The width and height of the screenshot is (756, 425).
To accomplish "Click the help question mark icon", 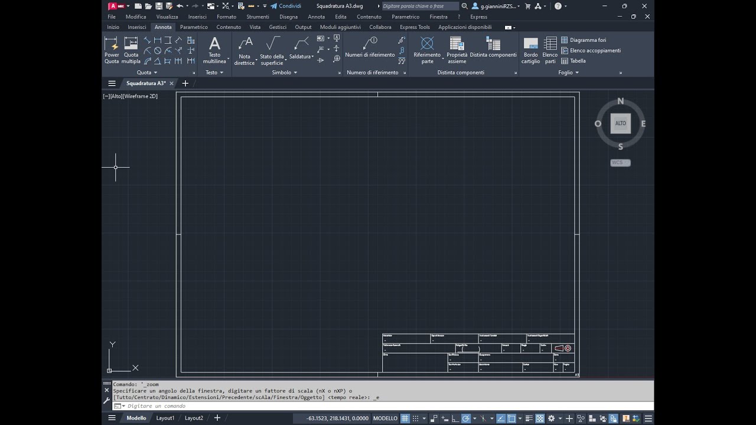I will click(558, 6).
